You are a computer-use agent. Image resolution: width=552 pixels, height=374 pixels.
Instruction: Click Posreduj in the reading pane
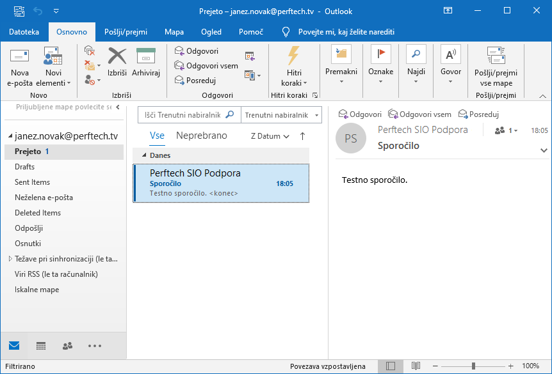point(479,114)
